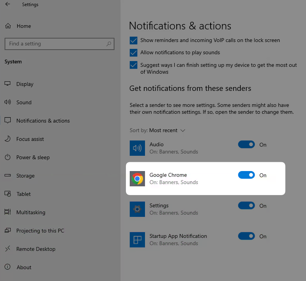
Task: Click the Focus assist moon icon
Action: 8,139
